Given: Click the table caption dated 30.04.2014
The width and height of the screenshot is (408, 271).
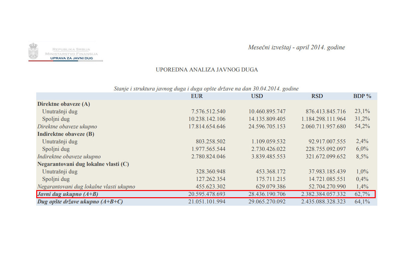Looking at the screenshot, I should 206,88.
